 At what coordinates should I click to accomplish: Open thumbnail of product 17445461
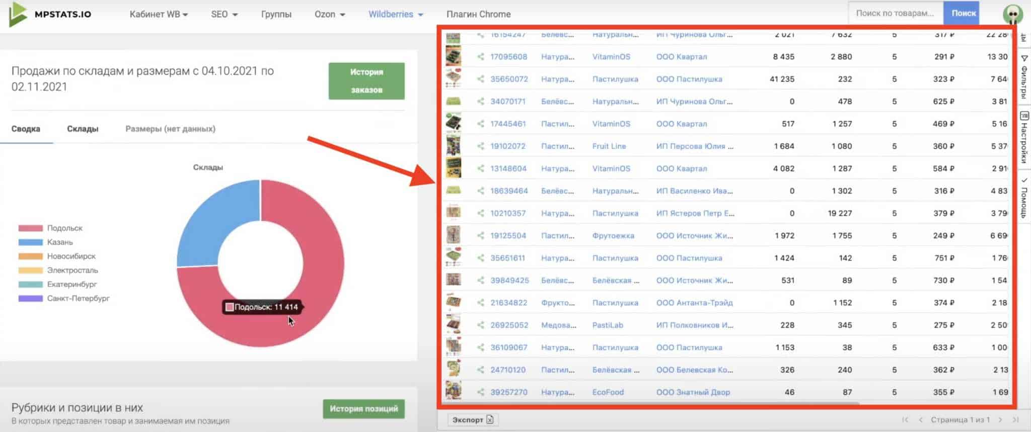(454, 123)
